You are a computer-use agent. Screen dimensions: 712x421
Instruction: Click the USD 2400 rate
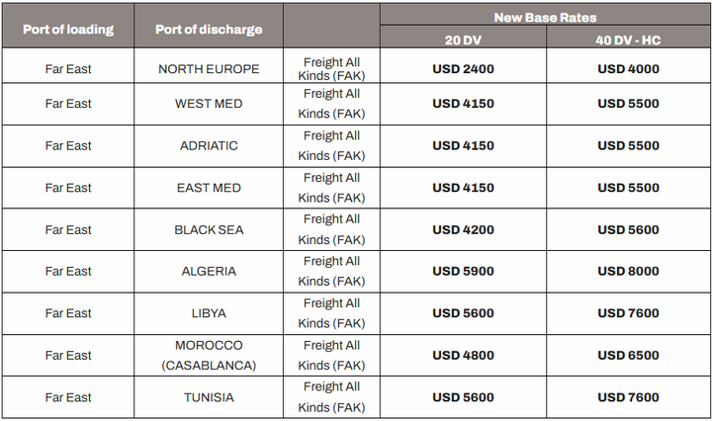tap(463, 69)
